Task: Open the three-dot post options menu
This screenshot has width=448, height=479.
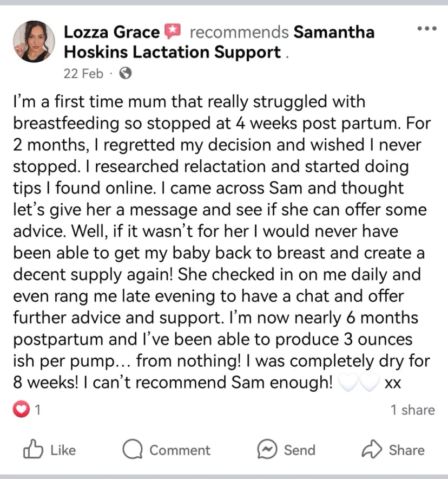Action: [427, 28]
